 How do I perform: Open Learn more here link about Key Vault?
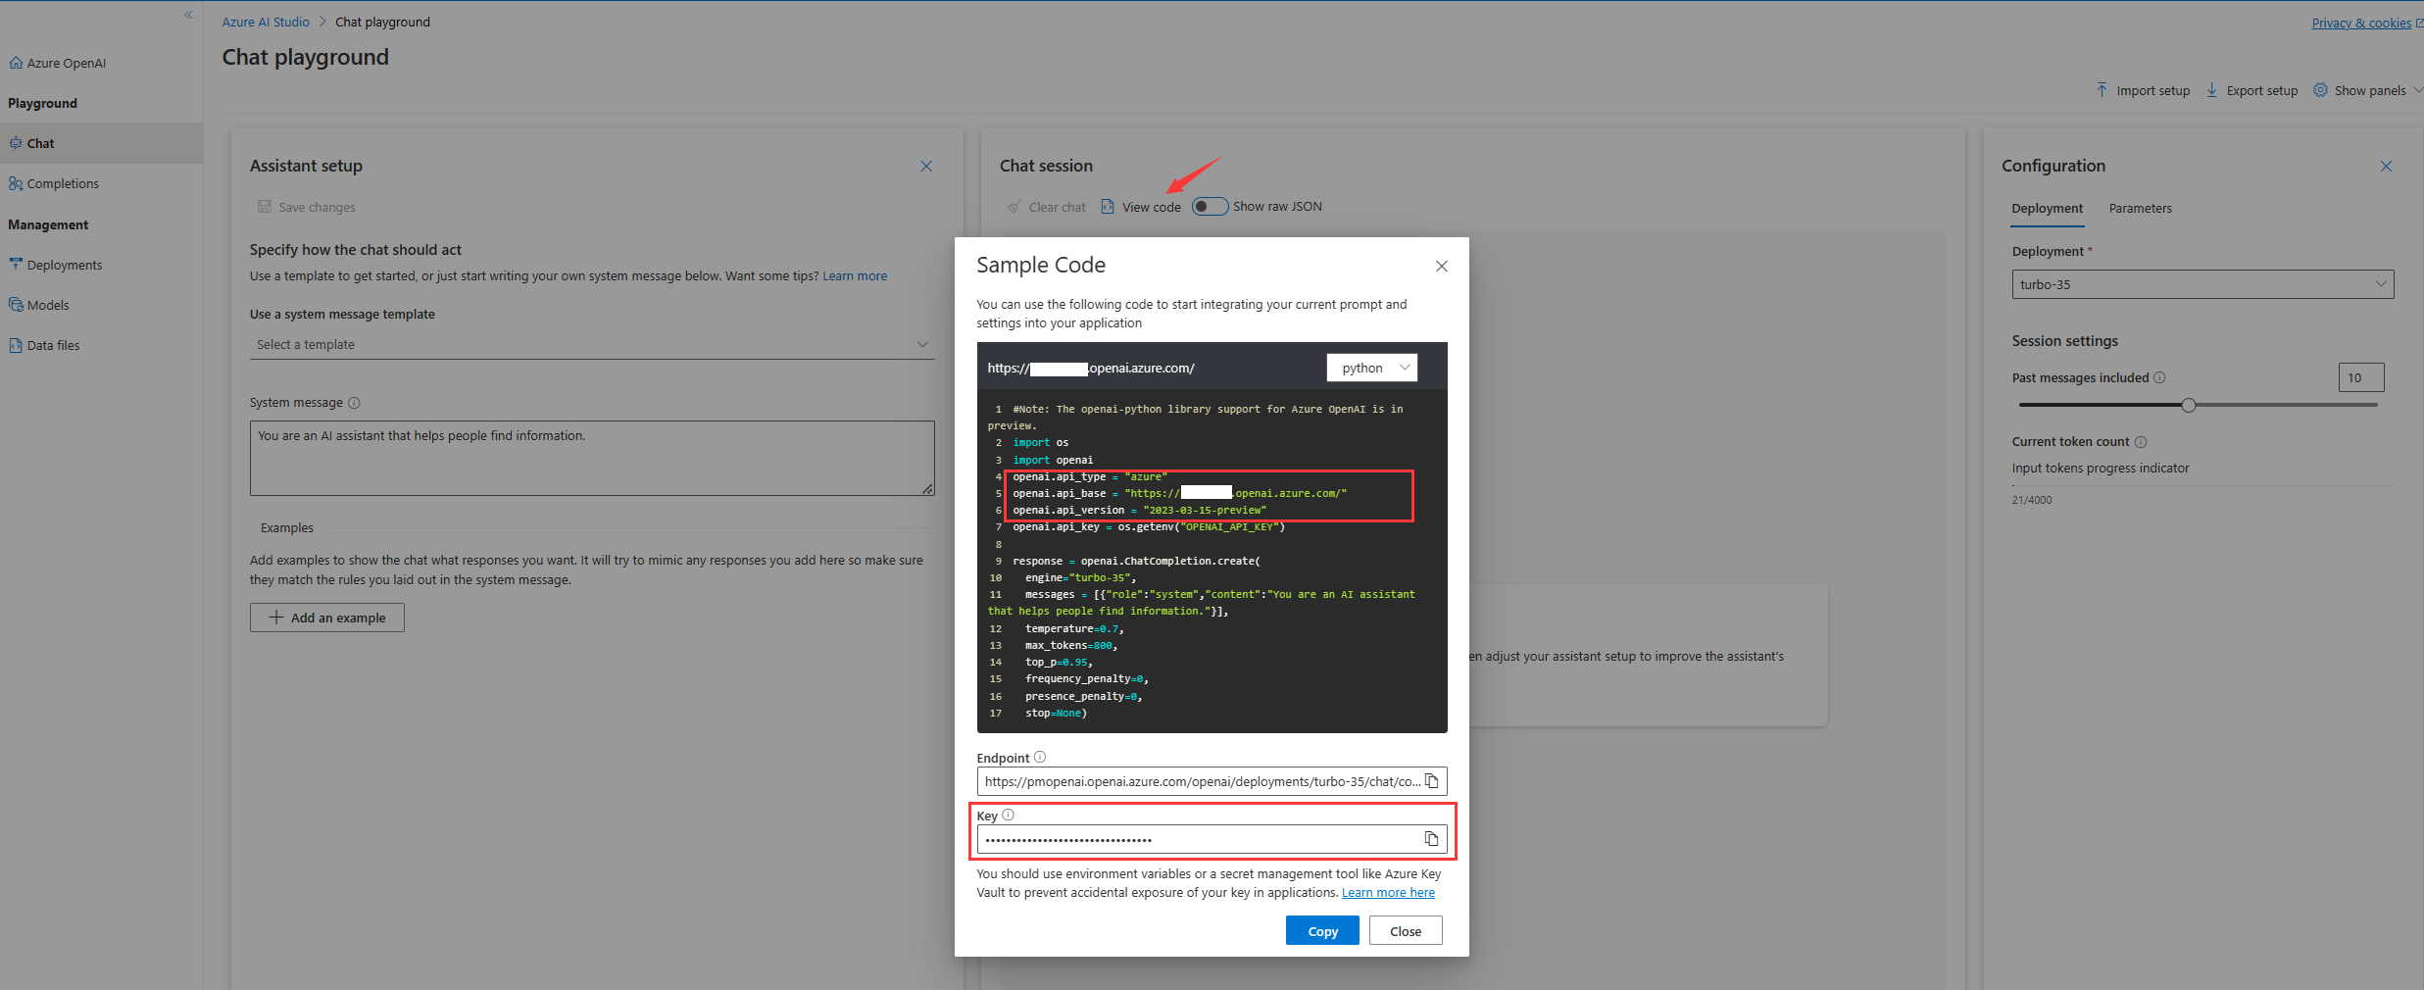[x=1388, y=893]
